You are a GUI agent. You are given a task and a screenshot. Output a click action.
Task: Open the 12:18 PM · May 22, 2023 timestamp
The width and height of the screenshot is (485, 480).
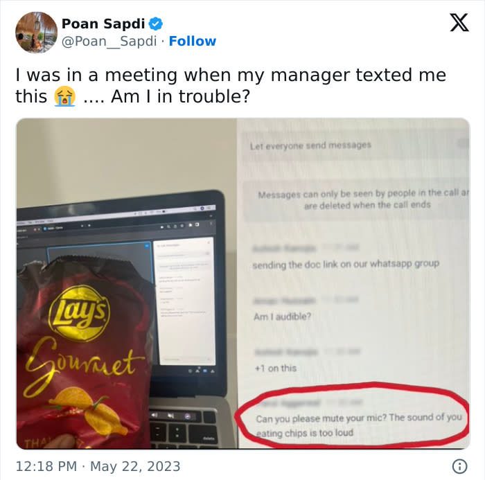click(98, 466)
